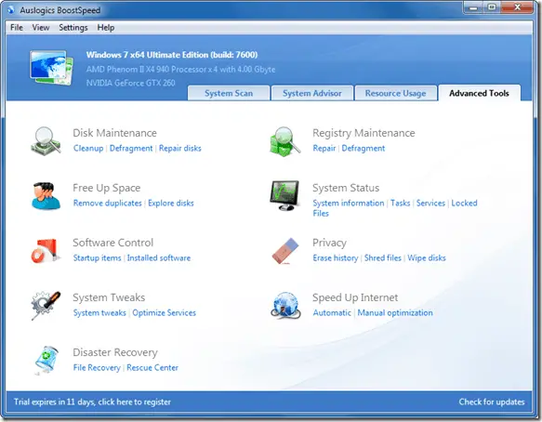Click the Free Up Space people icon
The width and height of the screenshot is (542, 422).
[x=46, y=196]
